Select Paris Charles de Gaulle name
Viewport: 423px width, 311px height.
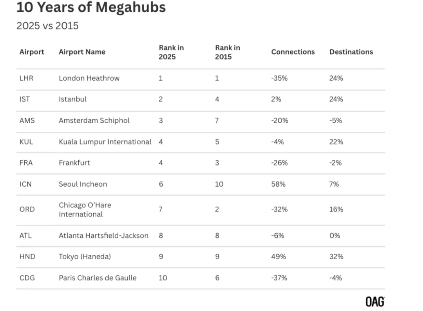pyautogui.click(x=98, y=278)
